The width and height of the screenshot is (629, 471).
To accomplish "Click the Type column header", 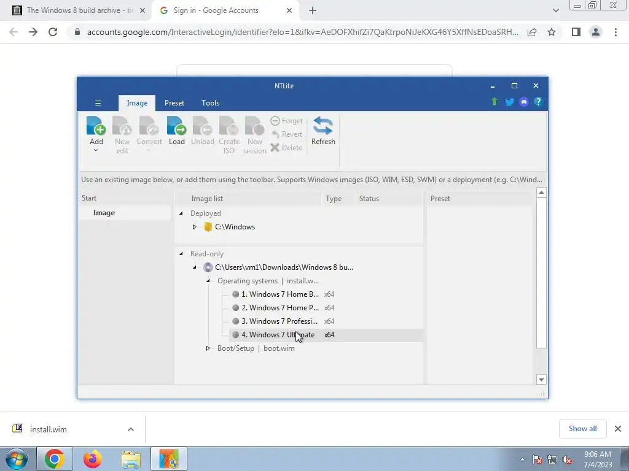I will click(x=334, y=199).
